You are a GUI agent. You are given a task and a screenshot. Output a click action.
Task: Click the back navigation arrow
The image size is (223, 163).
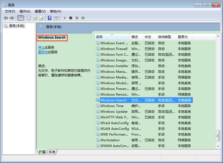click(x=6, y=18)
